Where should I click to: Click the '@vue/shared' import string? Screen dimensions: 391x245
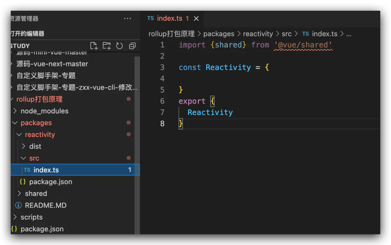(x=303, y=45)
